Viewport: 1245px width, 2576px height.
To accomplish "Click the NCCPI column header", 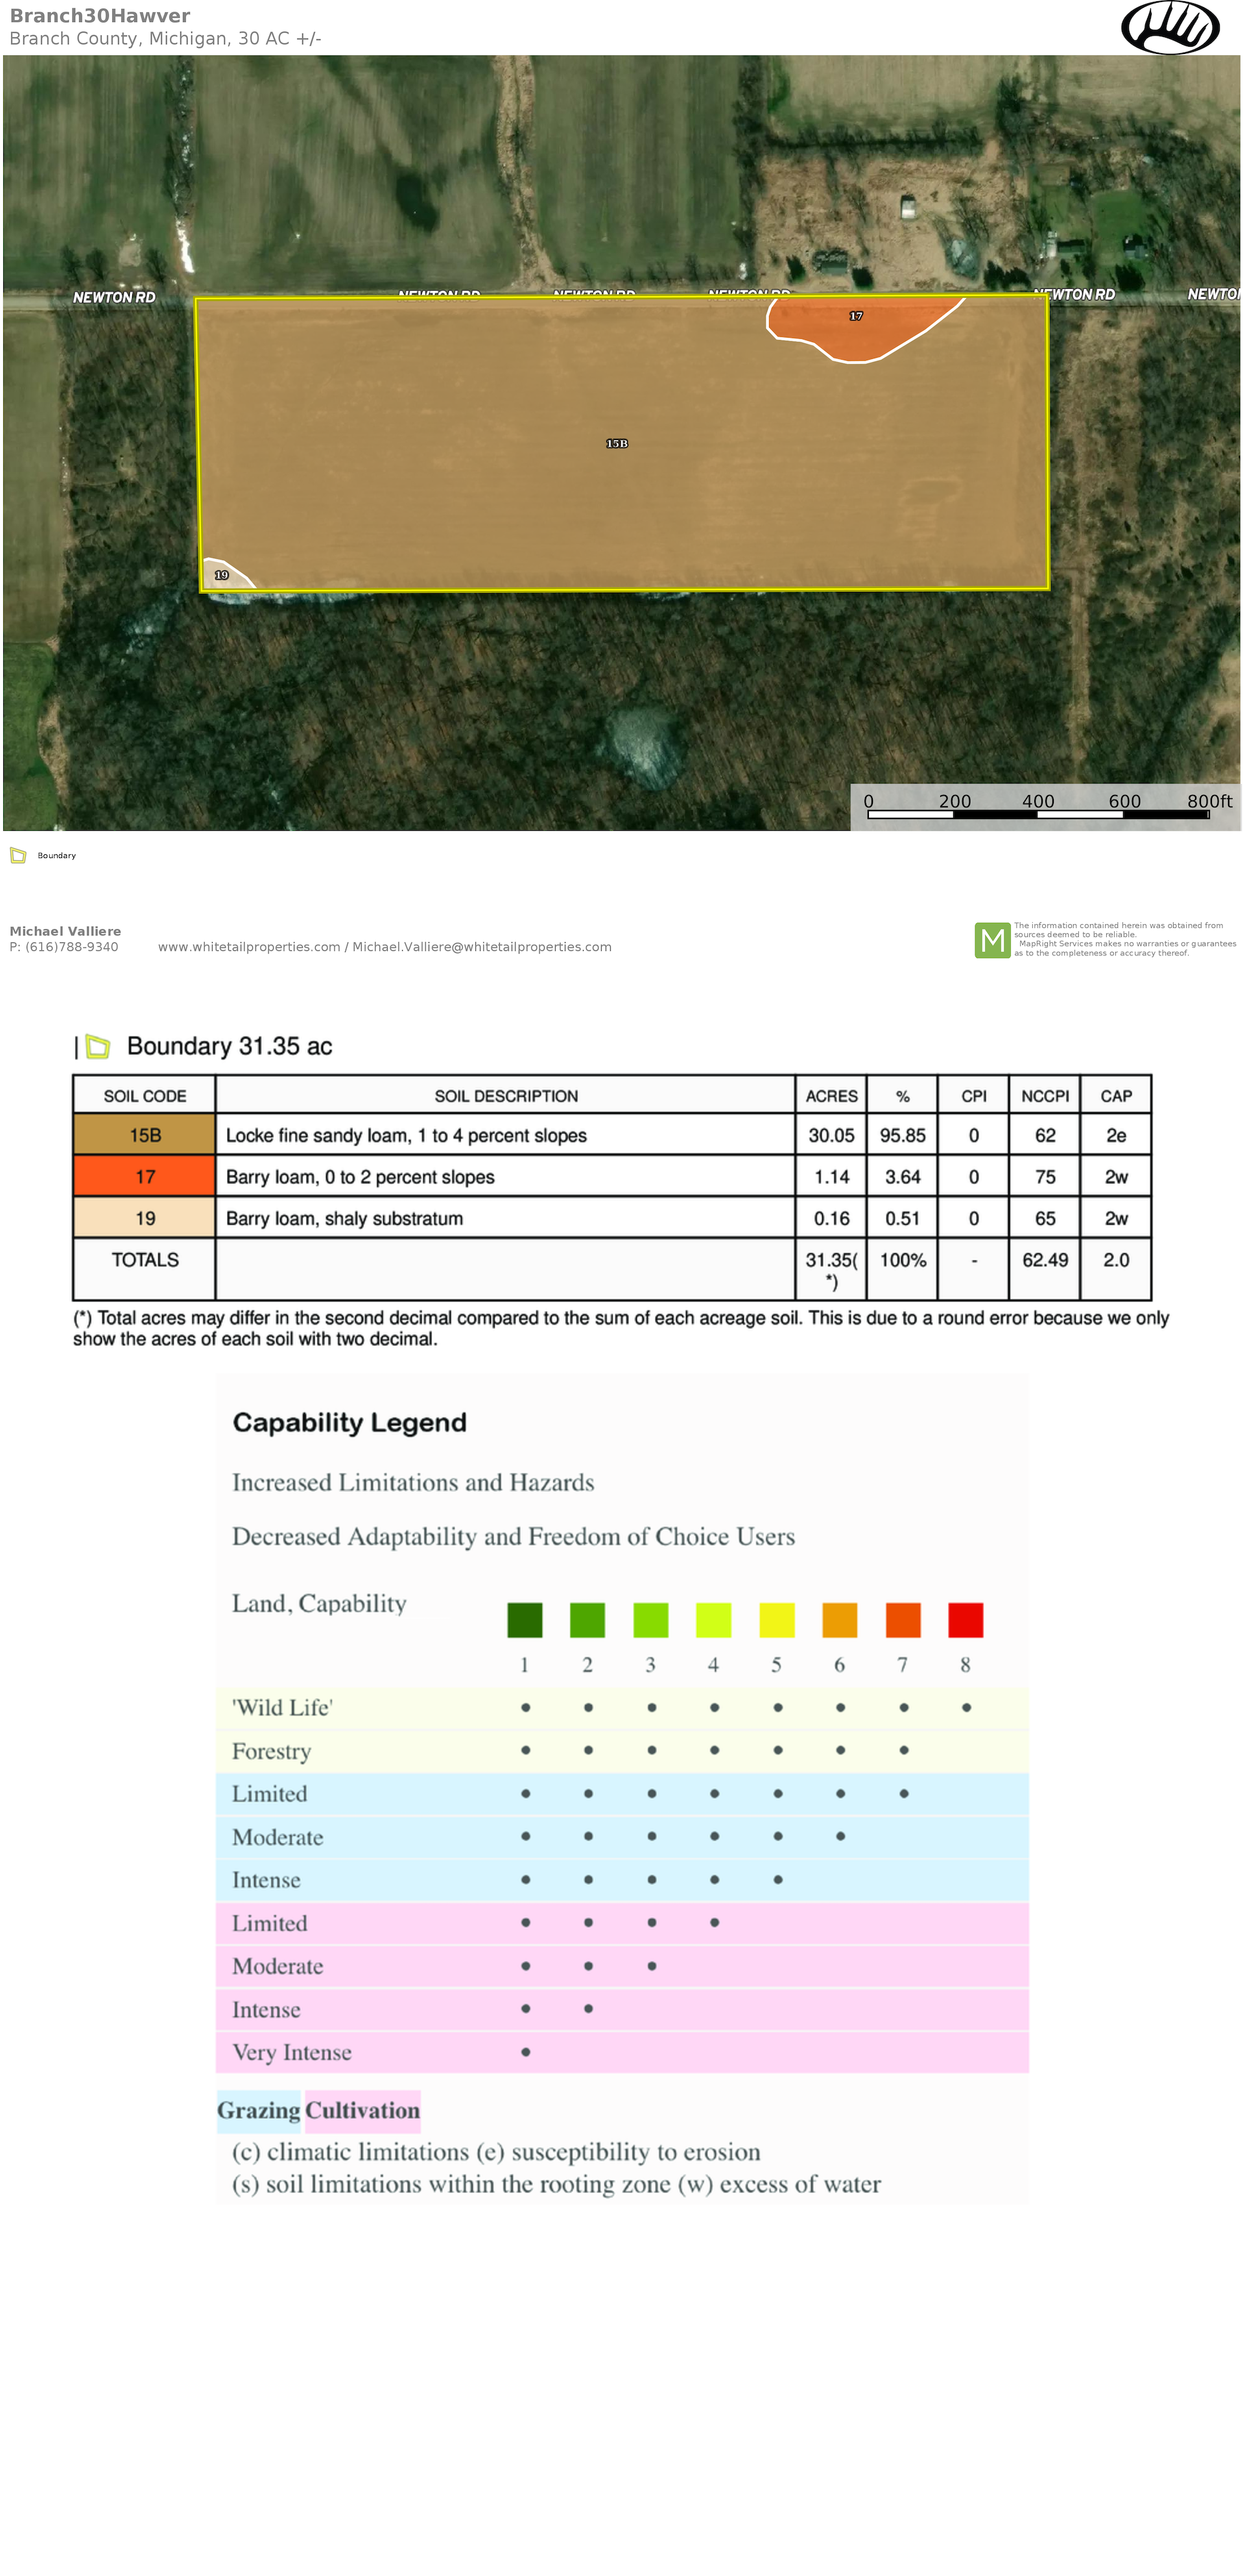I will point(1044,1096).
